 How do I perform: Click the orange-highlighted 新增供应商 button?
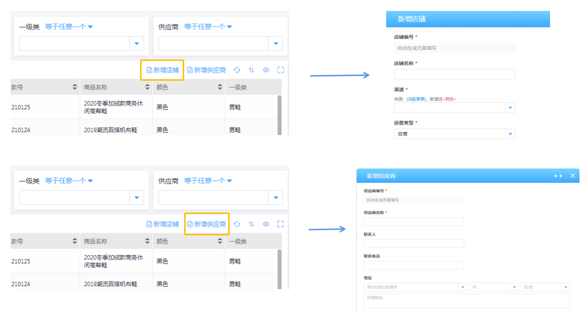(207, 224)
